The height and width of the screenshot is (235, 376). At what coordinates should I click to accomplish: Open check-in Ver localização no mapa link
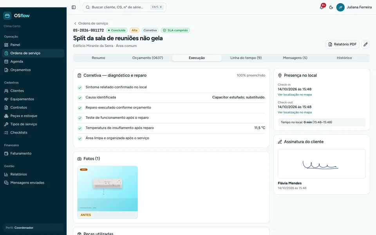(x=295, y=94)
